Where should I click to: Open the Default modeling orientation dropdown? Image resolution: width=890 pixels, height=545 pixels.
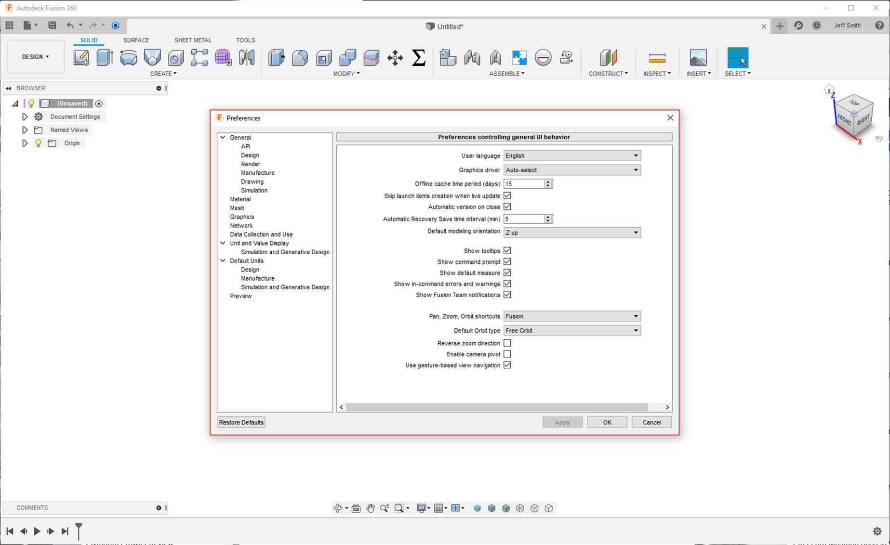pos(572,233)
